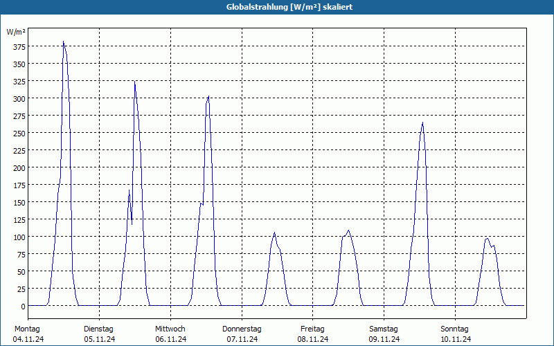Image resolution: width=554 pixels, height=346 pixels.
Task: Select the 275 y-axis value
Action: pyautogui.click(x=19, y=116)
